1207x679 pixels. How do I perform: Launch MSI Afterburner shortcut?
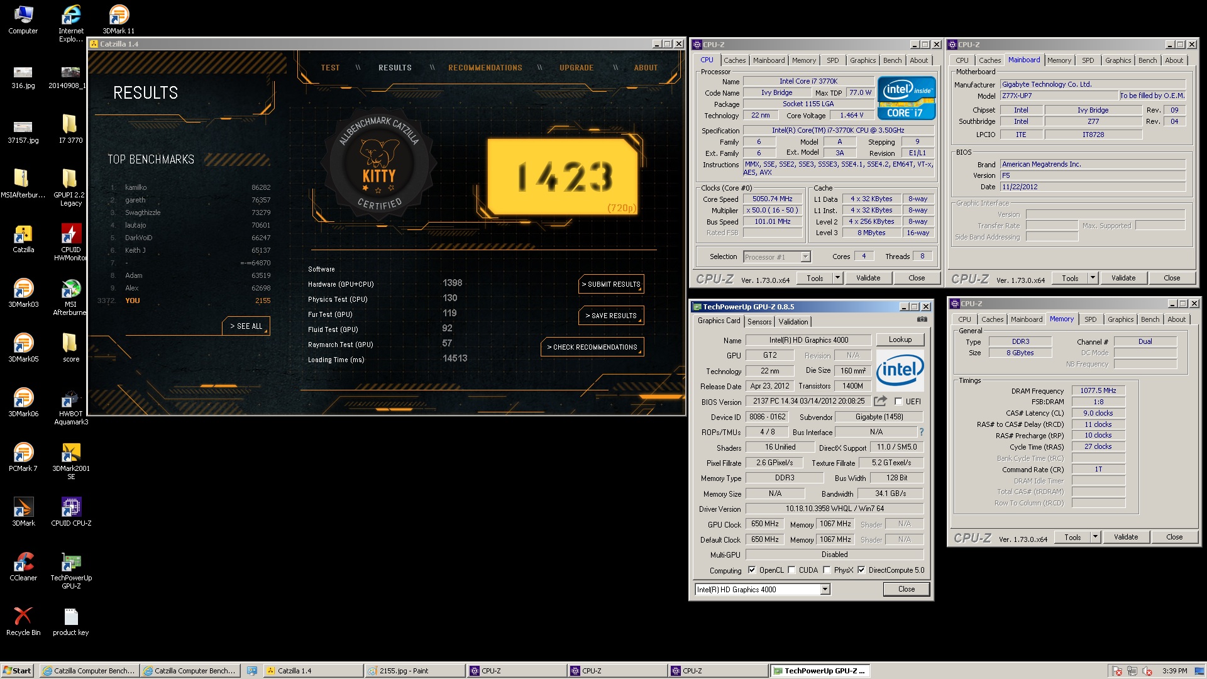(70, 297)
